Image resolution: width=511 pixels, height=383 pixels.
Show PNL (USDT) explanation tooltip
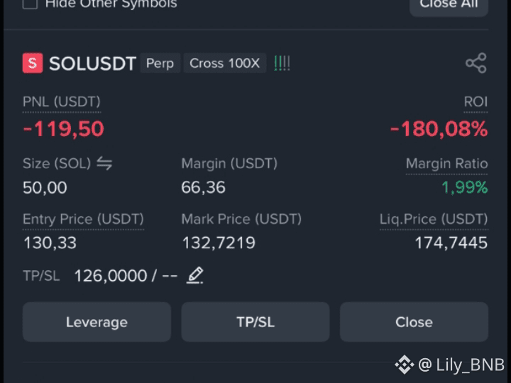[x=62, y=102]
